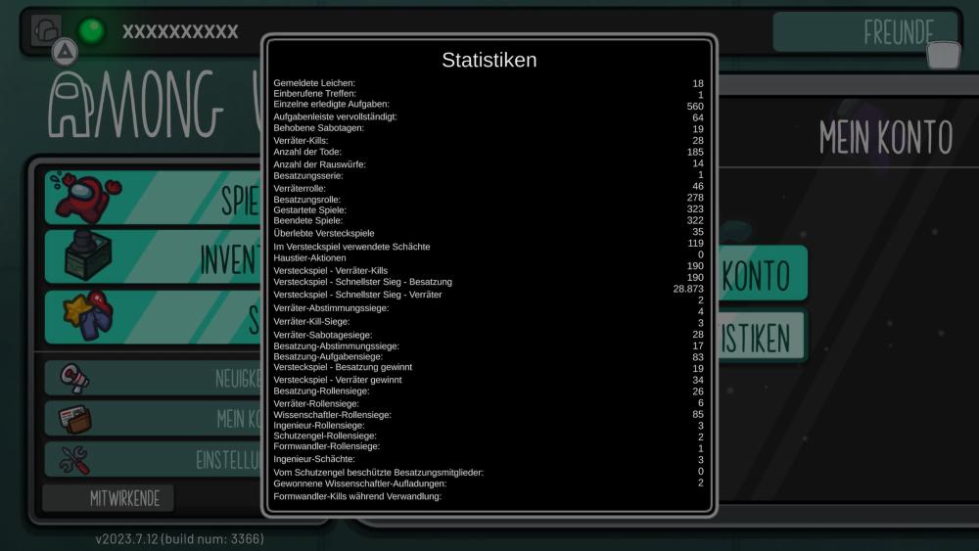
Task: Click the xxxxxxxxxx username text
Action: (x=180, y=31)
